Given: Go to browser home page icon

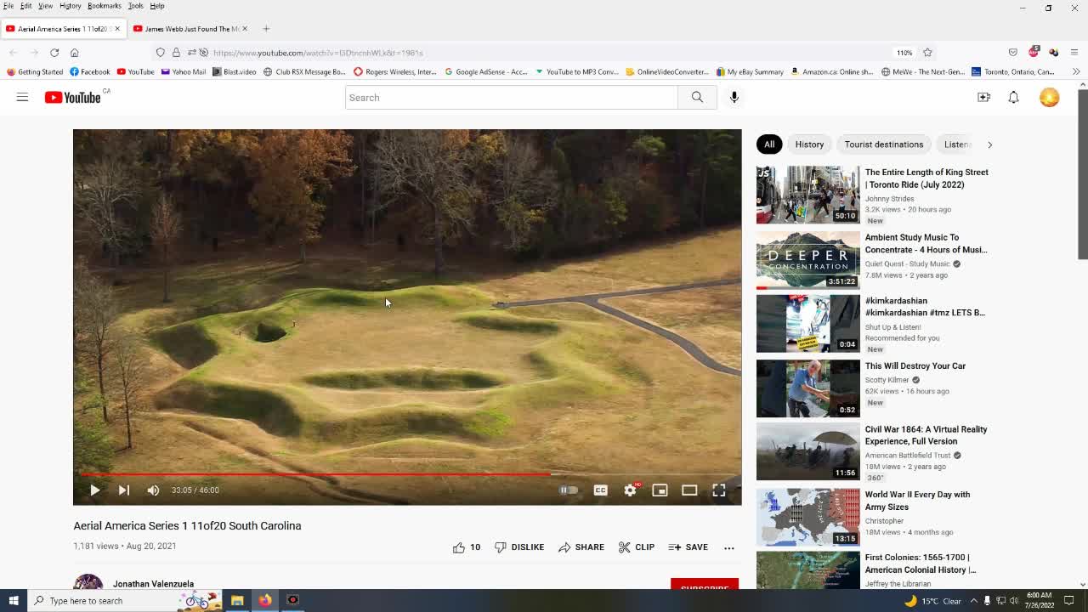Looking at the screenshot, I should click(x=75, y=53).
